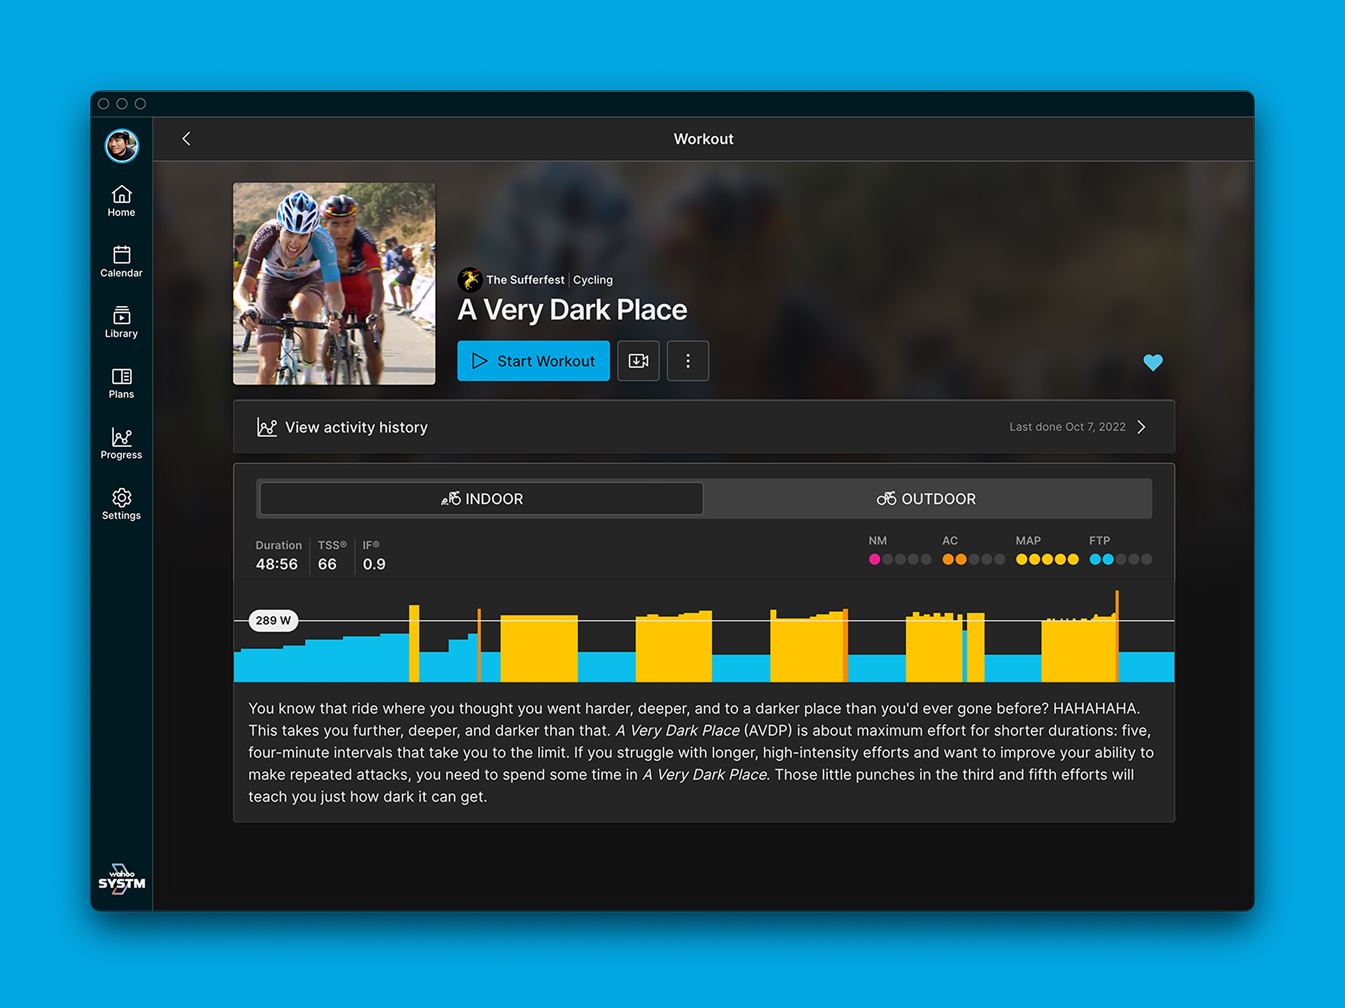
Task: Open the user profile avatar
Action: point(122,146)
